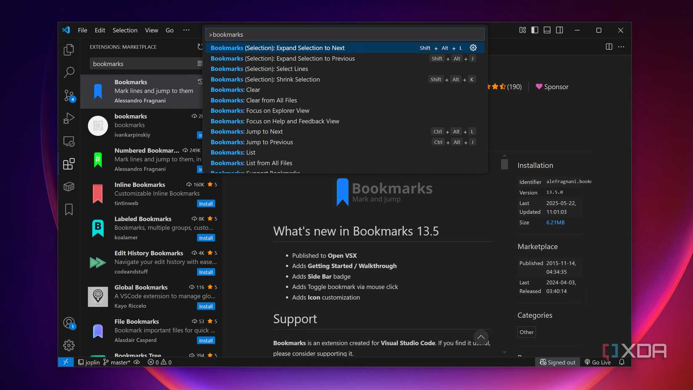The width and height of the screenshot is (693, 390).
Task: Configure keybinding gear for Expand Selection to Next
Action: pyautogui.click(x=473, y=48)
